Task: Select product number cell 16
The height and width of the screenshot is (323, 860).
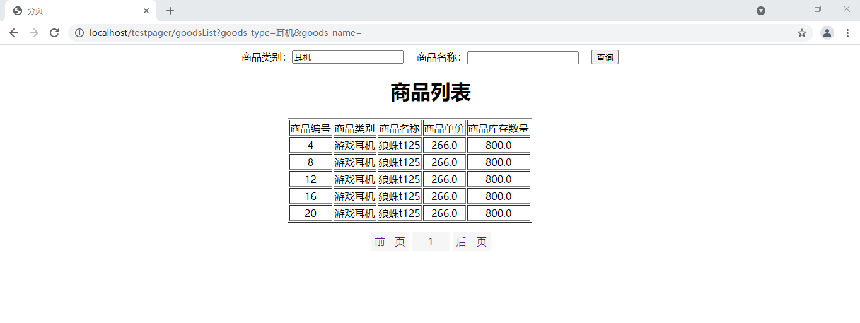Action: [x=311, y=196]
